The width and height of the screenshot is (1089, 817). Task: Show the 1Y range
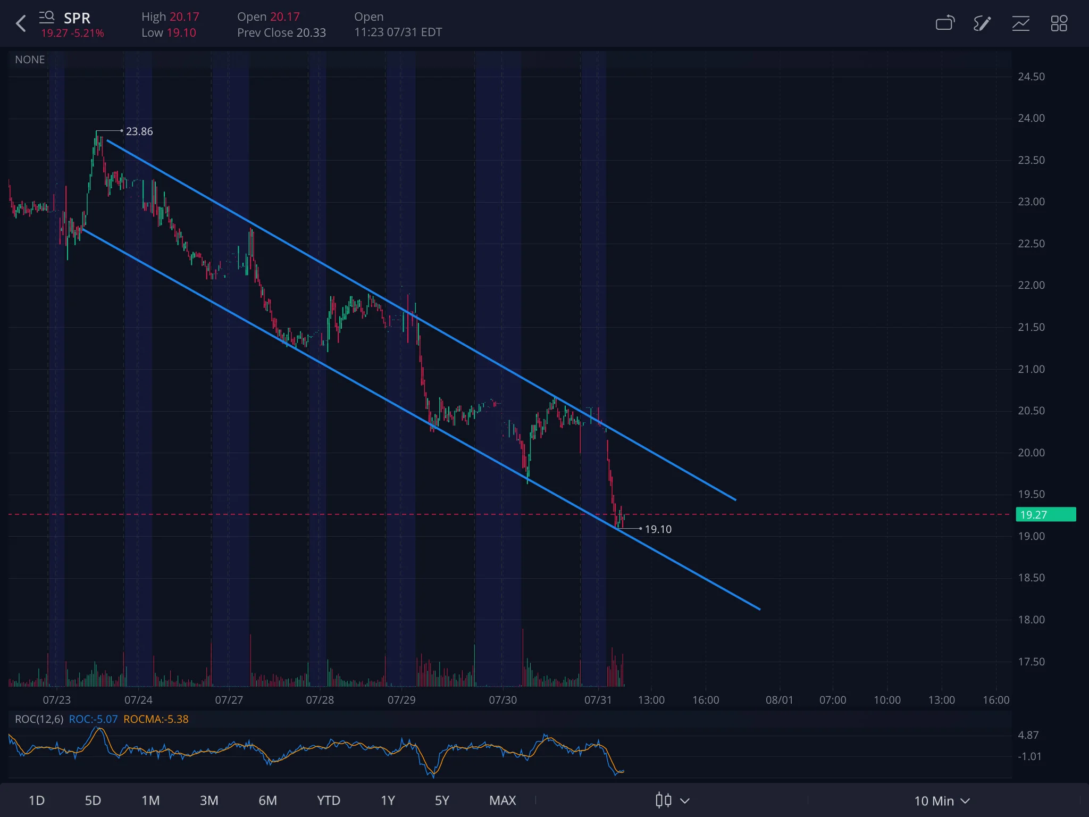click(x=388, y=801)
